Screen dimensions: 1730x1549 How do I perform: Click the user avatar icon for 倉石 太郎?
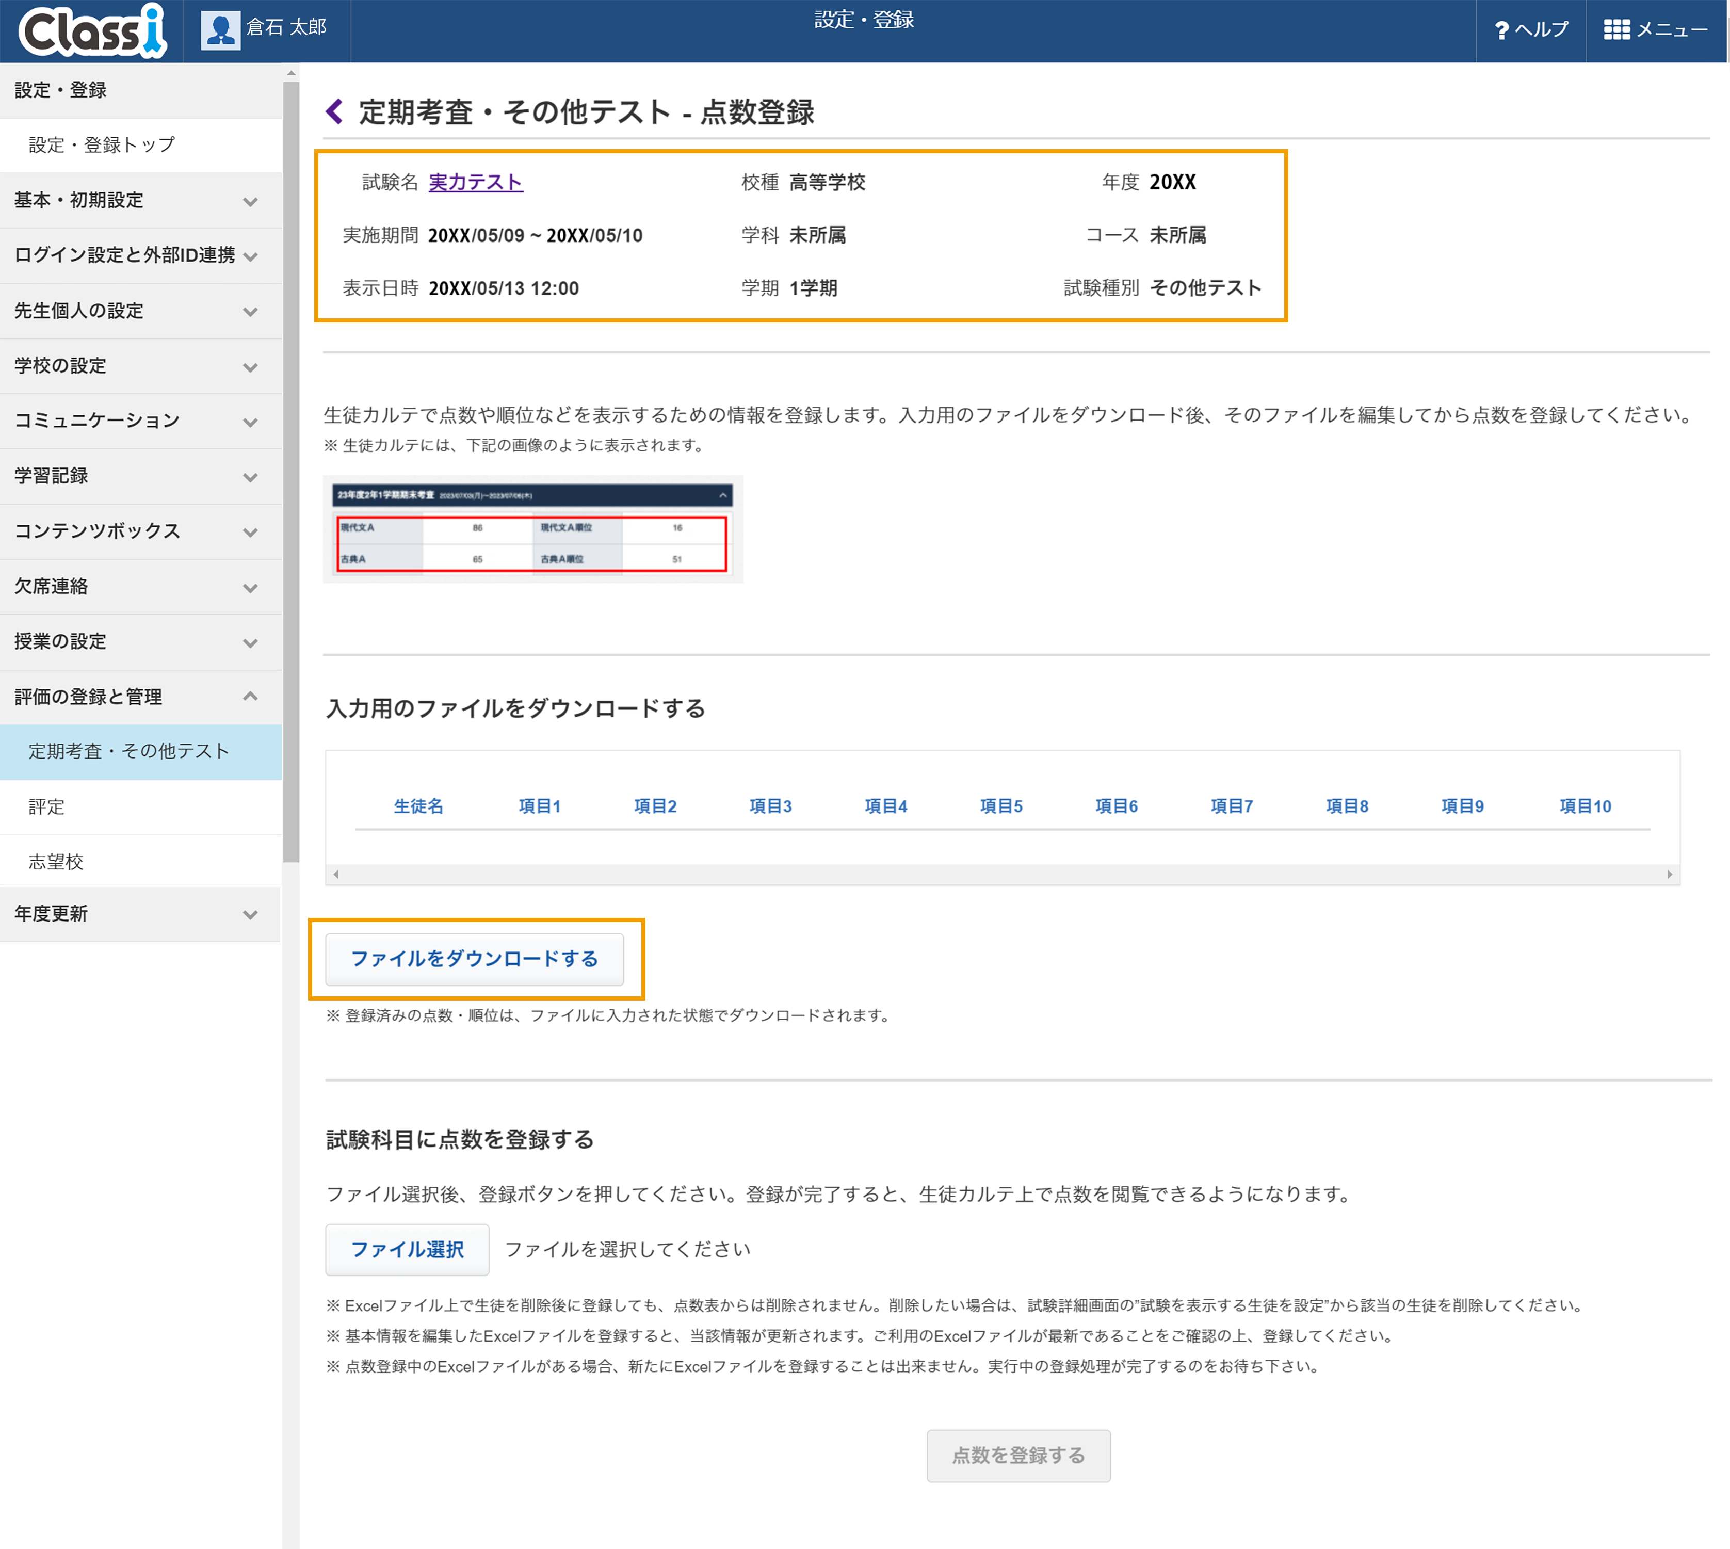tap(220, 30)
